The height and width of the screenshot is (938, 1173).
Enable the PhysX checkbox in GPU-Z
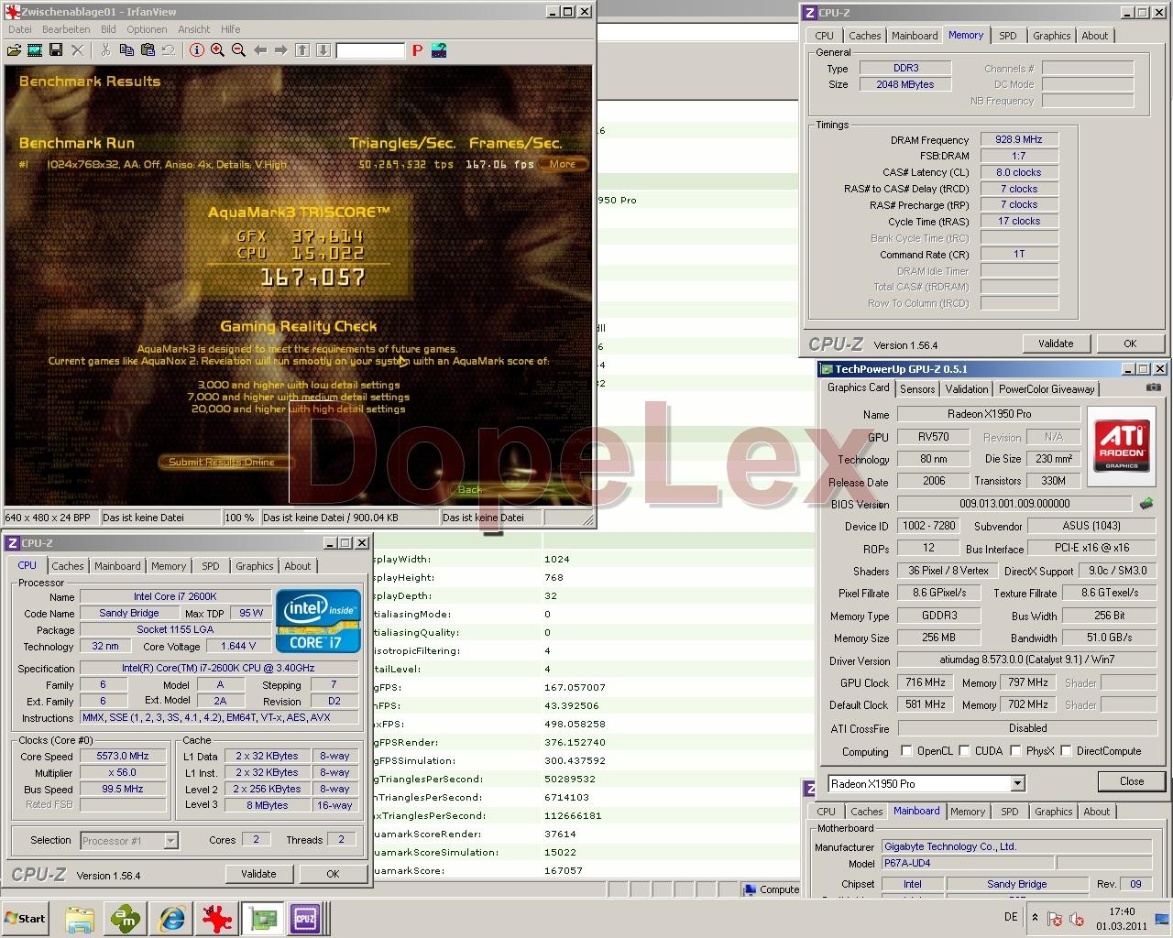pos(1015,751)
